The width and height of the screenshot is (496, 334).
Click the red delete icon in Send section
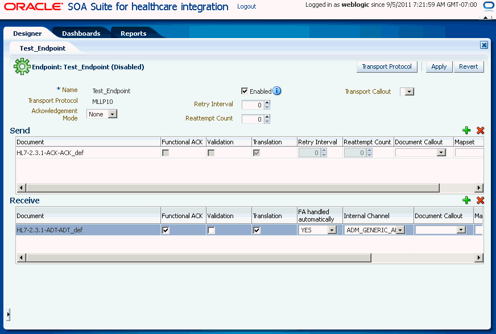point(480,130)
